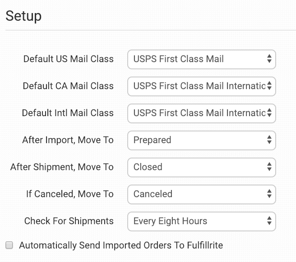Open the Default CA Mail Class dropdown
This screenshot has height=262, width=296.
pyautogui.click(x=201, y=86)
